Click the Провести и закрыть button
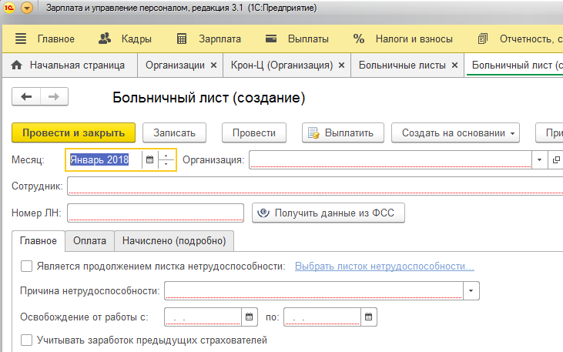Viewport: 563px width, 352px height. pyautogui.click(x=74, y=133)
